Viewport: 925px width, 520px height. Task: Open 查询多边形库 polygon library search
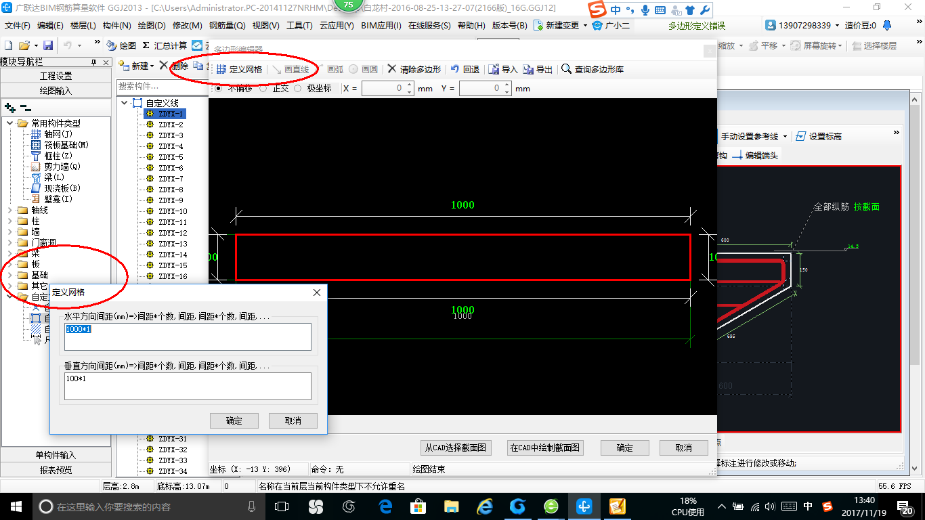593,69
